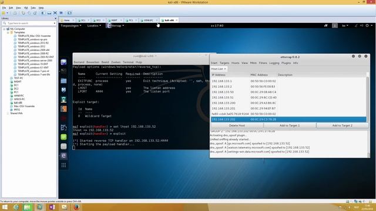Switch to the DC2 VM tab
The image size is (376, 211).
pos(98,21)
